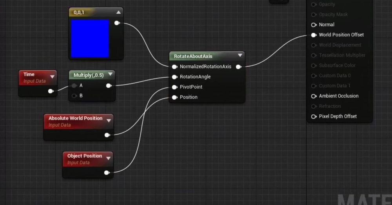
Task: Click the World Position Offset input pin
Action: pos(314,35)
